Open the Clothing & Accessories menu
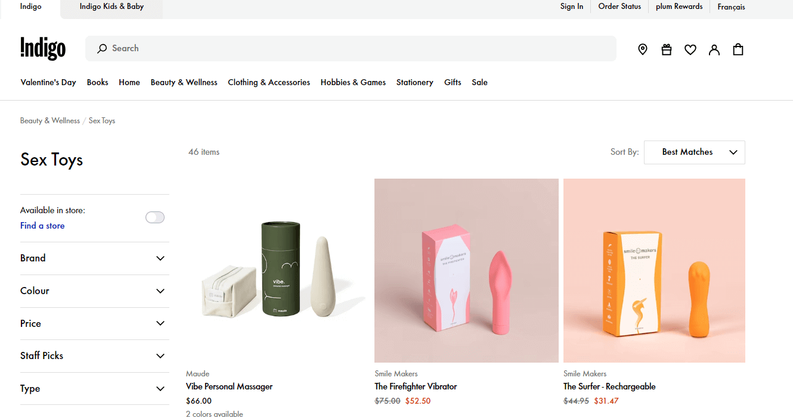The height and width of the screenshot is (418, 793). (x=269, y=83)
